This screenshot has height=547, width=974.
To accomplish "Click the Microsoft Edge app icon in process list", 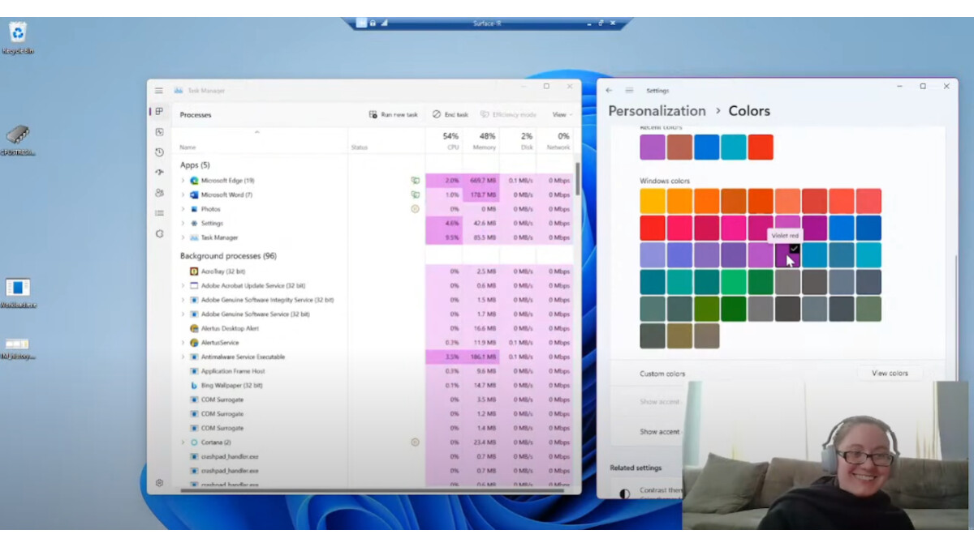I will pos(194,181).
